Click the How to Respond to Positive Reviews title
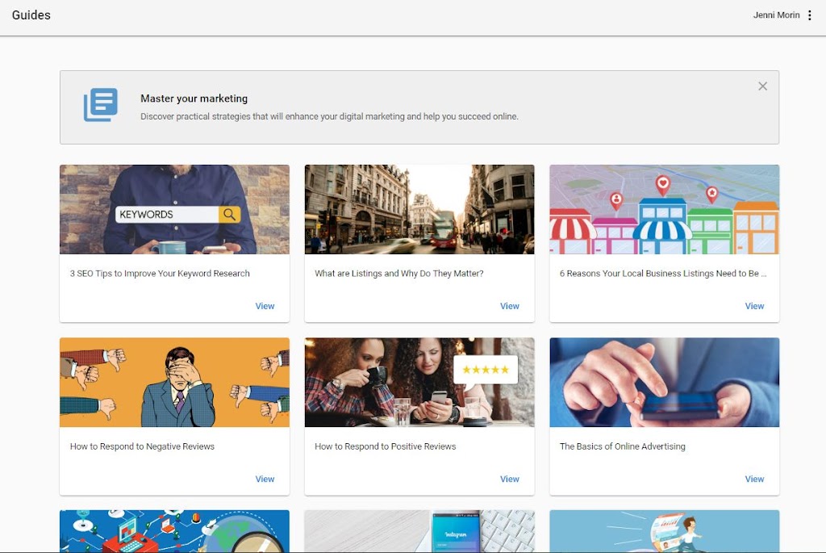This screenshot has height=553, width=826. 385,446
